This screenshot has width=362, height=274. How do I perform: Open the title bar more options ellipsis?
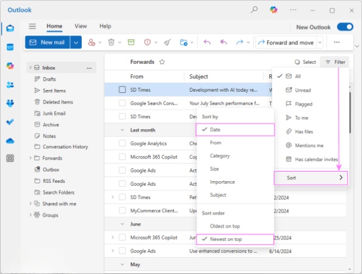[293, 10]
